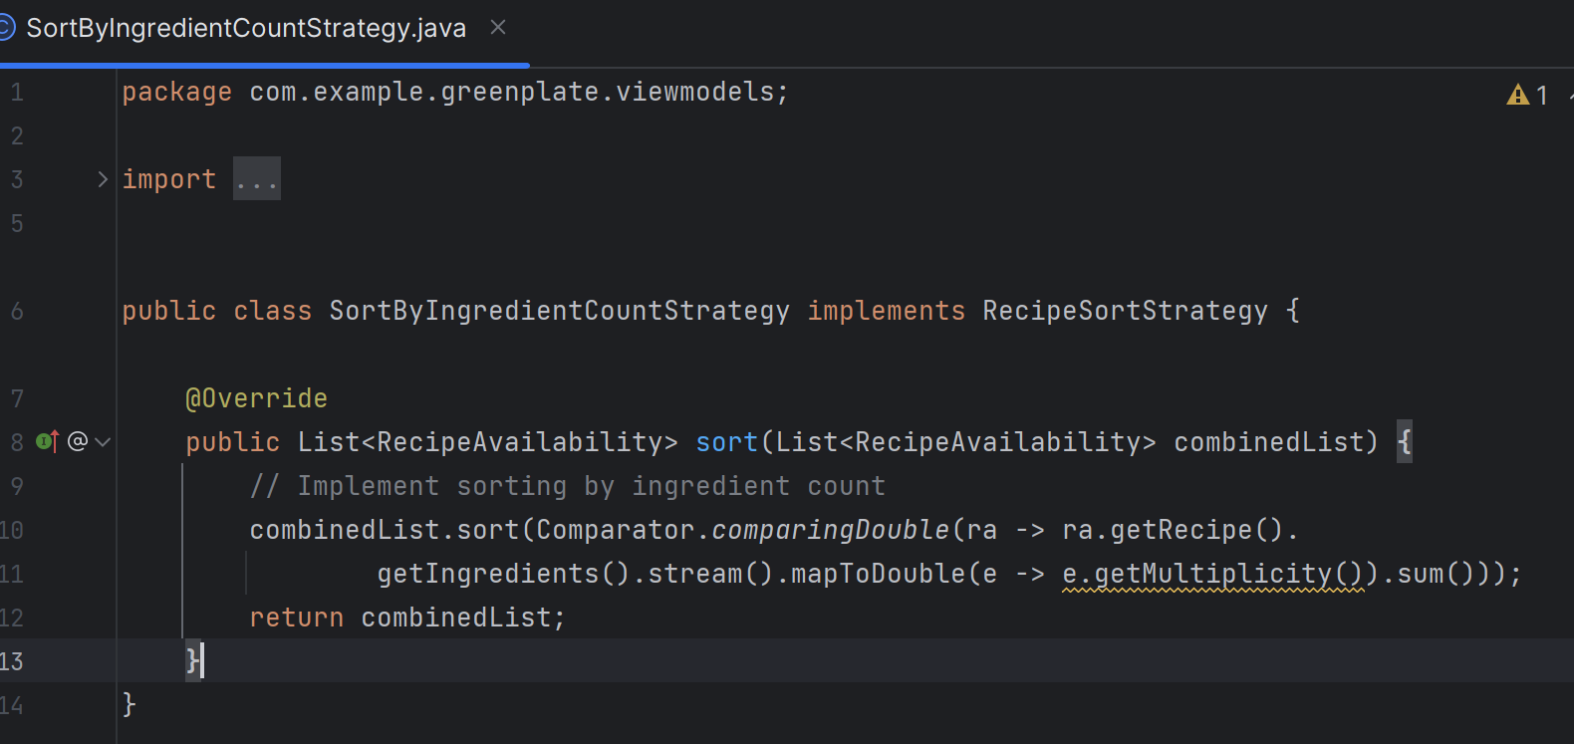Image resolution: width=1574 pixels, height=744 pixels.
Task: Click the closing brace of the class on line 14
Action: coord(130,705)
